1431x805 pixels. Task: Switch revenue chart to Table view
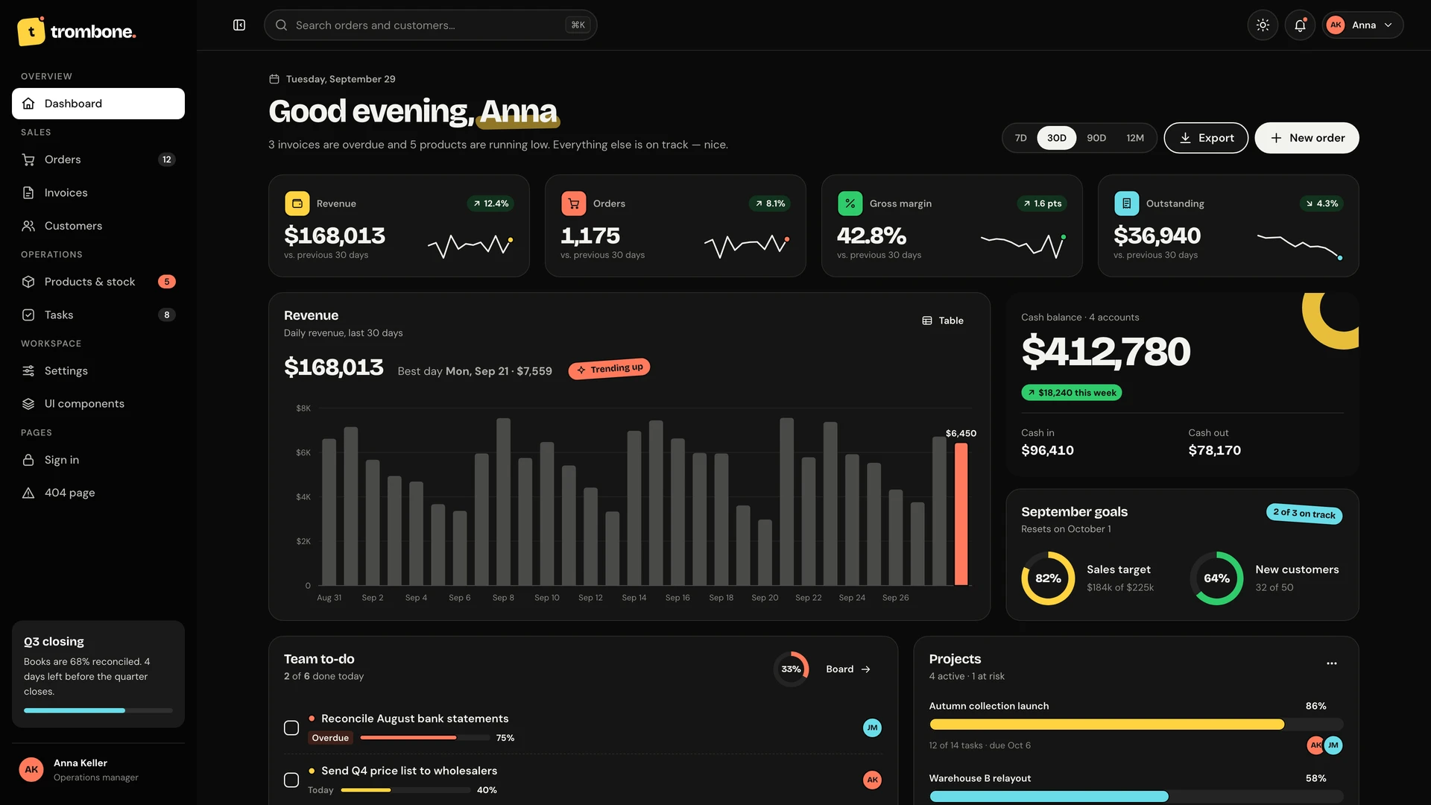pos(943,321)
